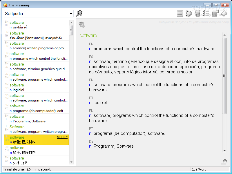Click '159 Words' status bar text

click(200, 169)
